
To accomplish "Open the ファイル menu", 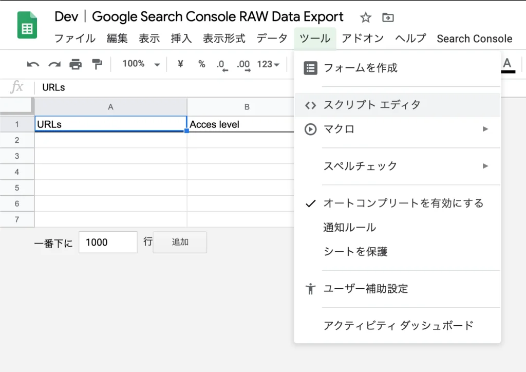I will click(x=75, y=38).
